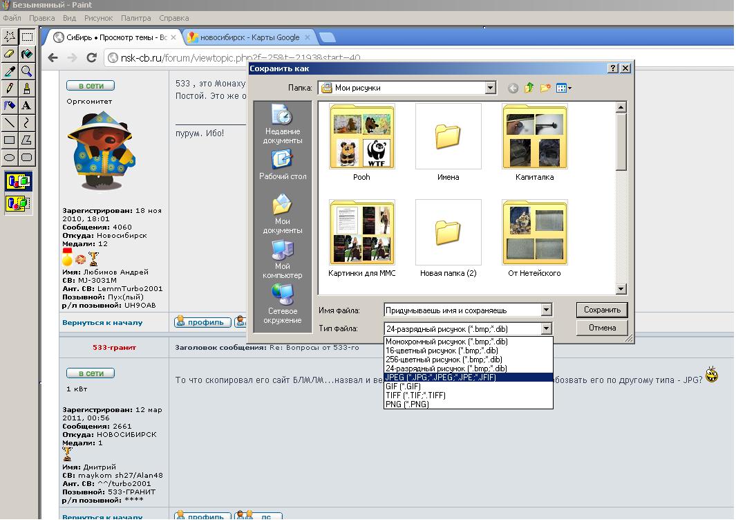Image resolution: width=736 pixels, height=522 pixels.
Task: Select the Magnifier zoom tool
Action: [26, 71]
